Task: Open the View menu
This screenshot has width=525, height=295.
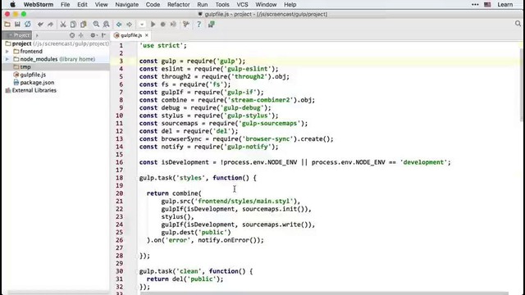Action: coord(101,5)
